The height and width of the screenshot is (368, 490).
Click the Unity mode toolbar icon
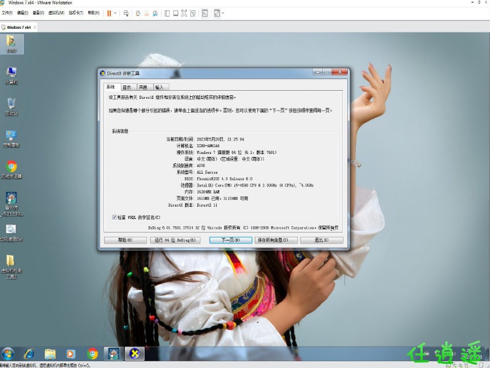(193, 13)
